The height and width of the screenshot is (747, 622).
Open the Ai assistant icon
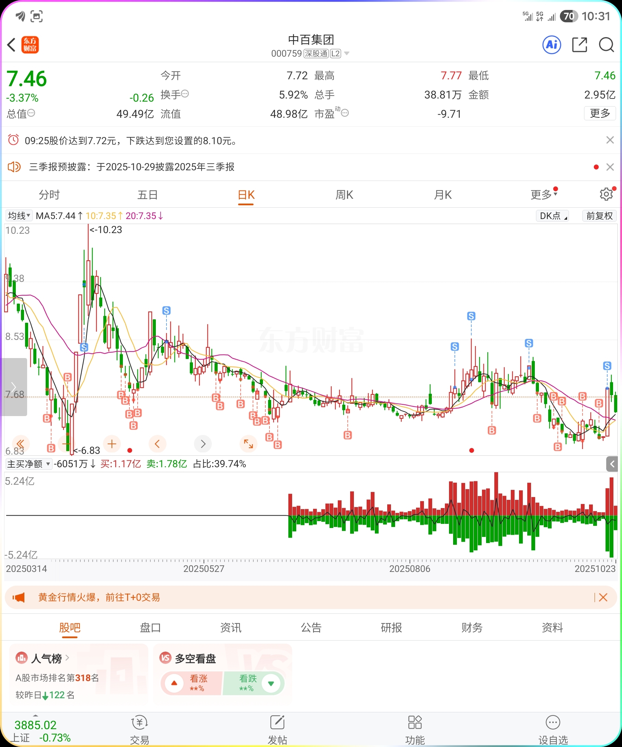point(552,45)
